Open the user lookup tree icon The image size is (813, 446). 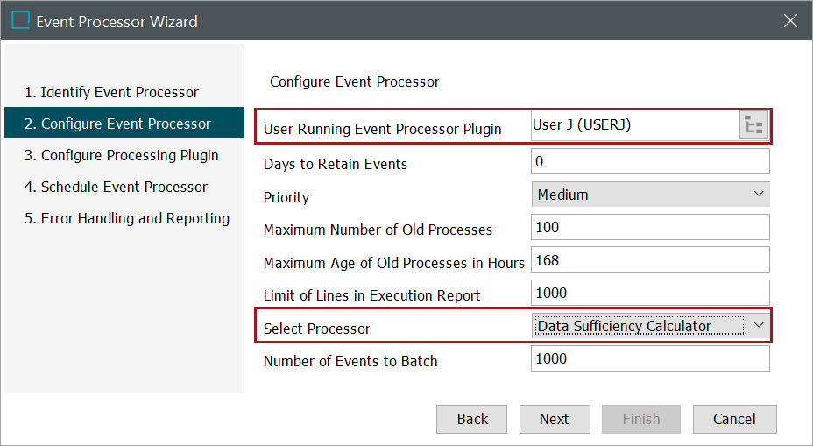(x=753, y=126)
